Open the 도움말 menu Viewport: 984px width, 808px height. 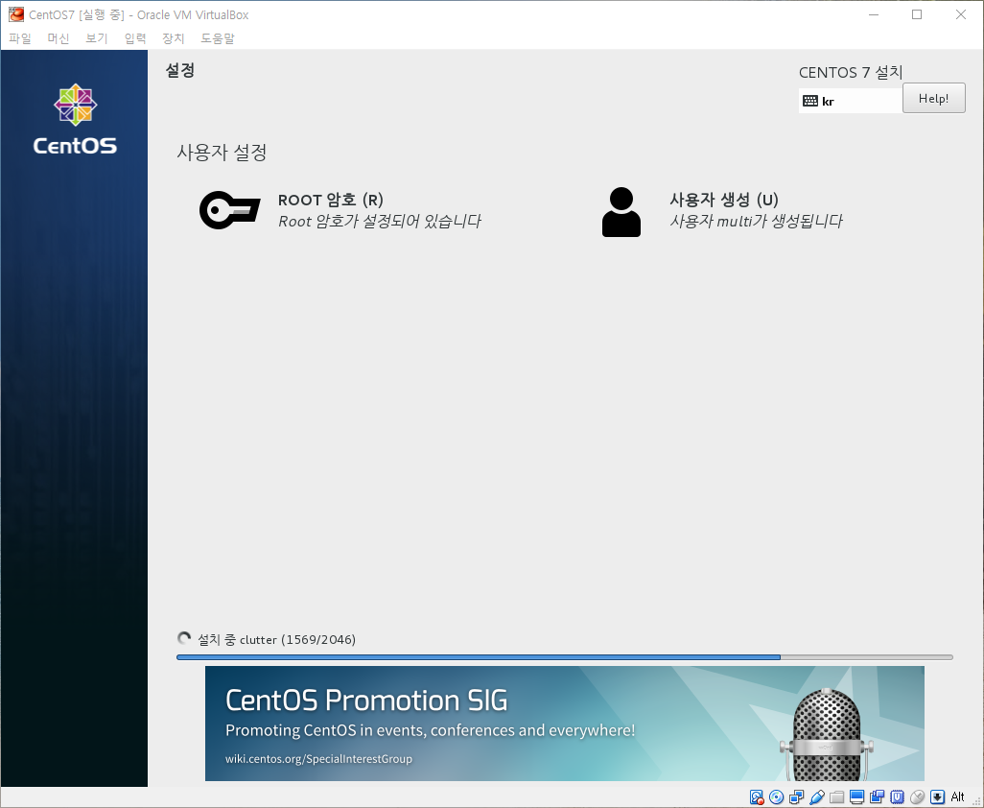(218, 39)
